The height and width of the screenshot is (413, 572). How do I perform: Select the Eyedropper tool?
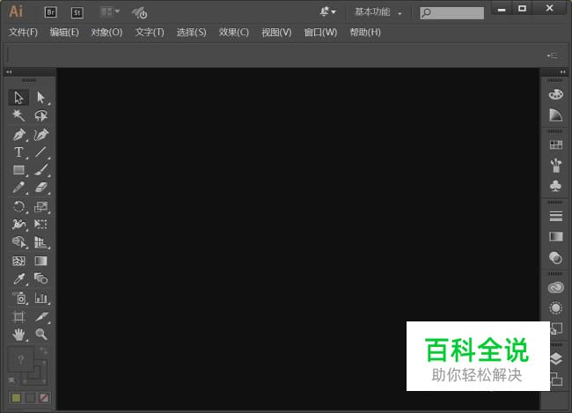pos(18,279)
